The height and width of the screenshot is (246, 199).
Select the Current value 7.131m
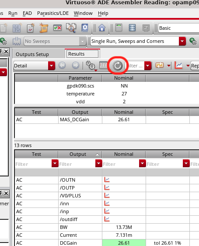coord(124,235)
